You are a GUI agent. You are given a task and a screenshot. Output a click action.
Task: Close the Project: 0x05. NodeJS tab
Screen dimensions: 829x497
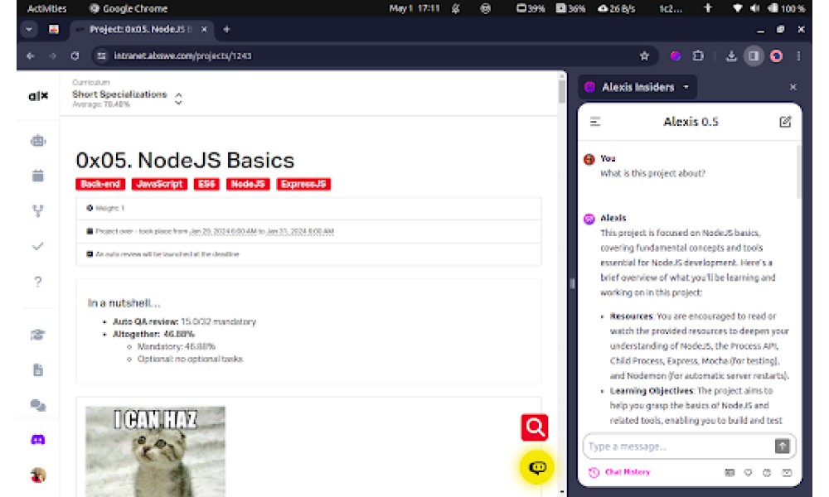[204, 30]
